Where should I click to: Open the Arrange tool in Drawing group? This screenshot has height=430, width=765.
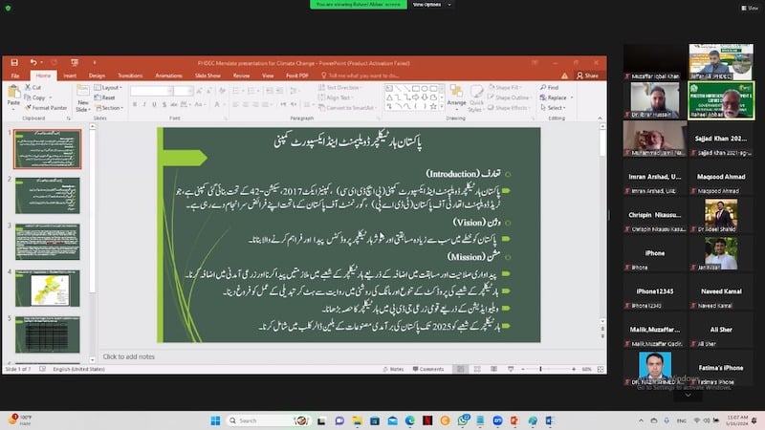click(x=457, y=97)
